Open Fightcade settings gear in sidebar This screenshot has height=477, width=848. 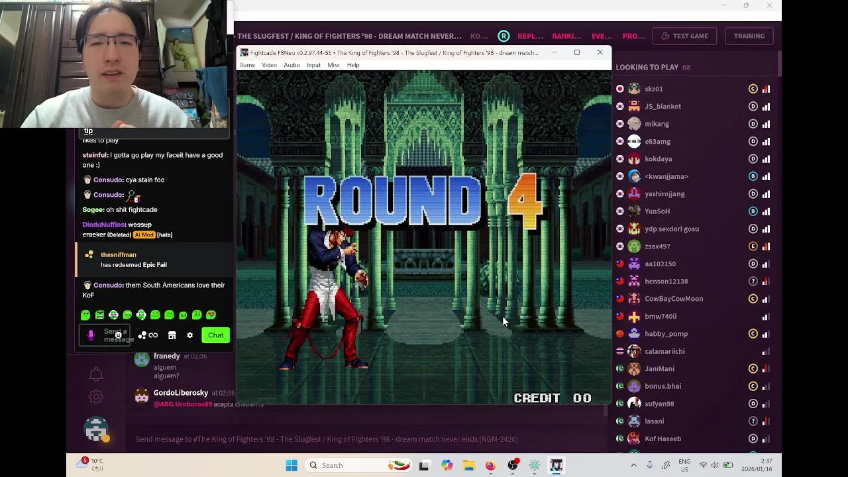[x=96, y=397]
